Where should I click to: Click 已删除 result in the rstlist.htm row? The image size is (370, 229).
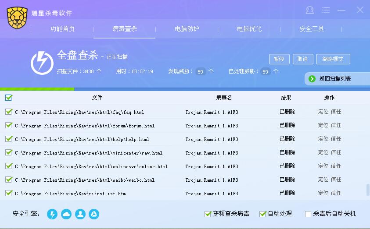(287, 193)
